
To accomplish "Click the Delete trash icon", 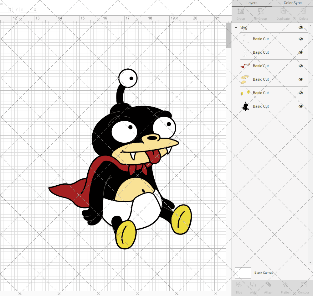I will point(304,11).
